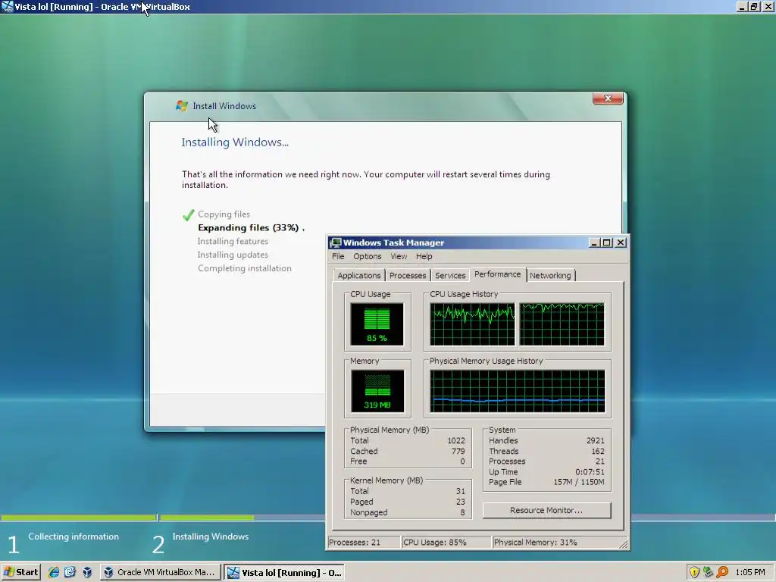Click the Collecting information stage label

74,537
